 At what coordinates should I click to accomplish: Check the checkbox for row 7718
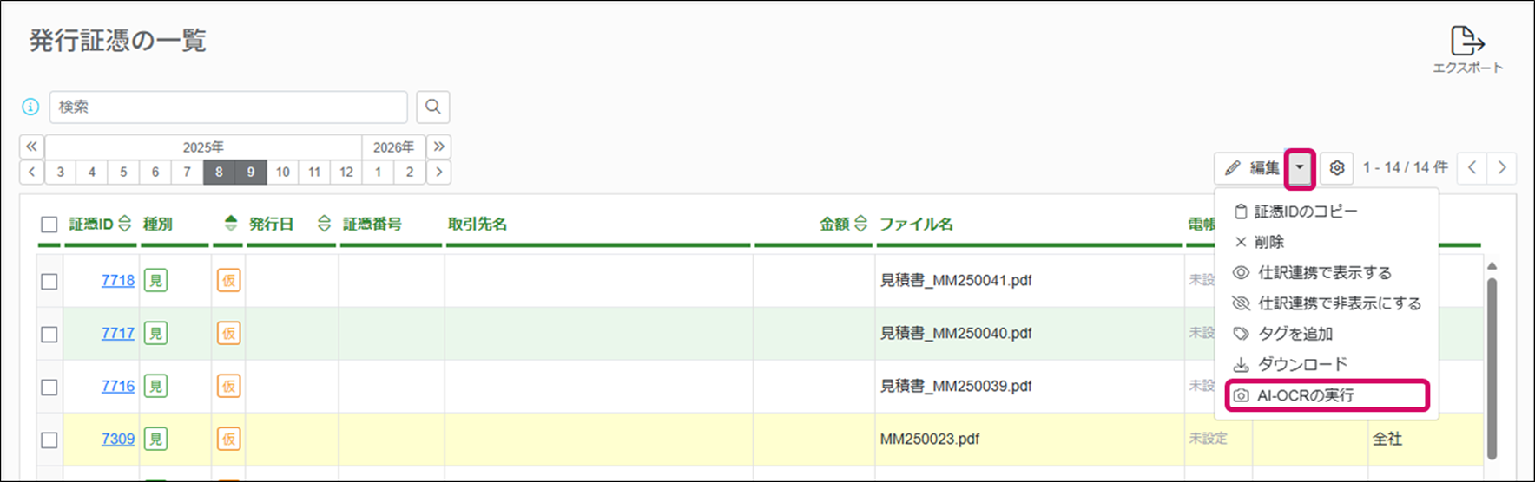point(49,281)
